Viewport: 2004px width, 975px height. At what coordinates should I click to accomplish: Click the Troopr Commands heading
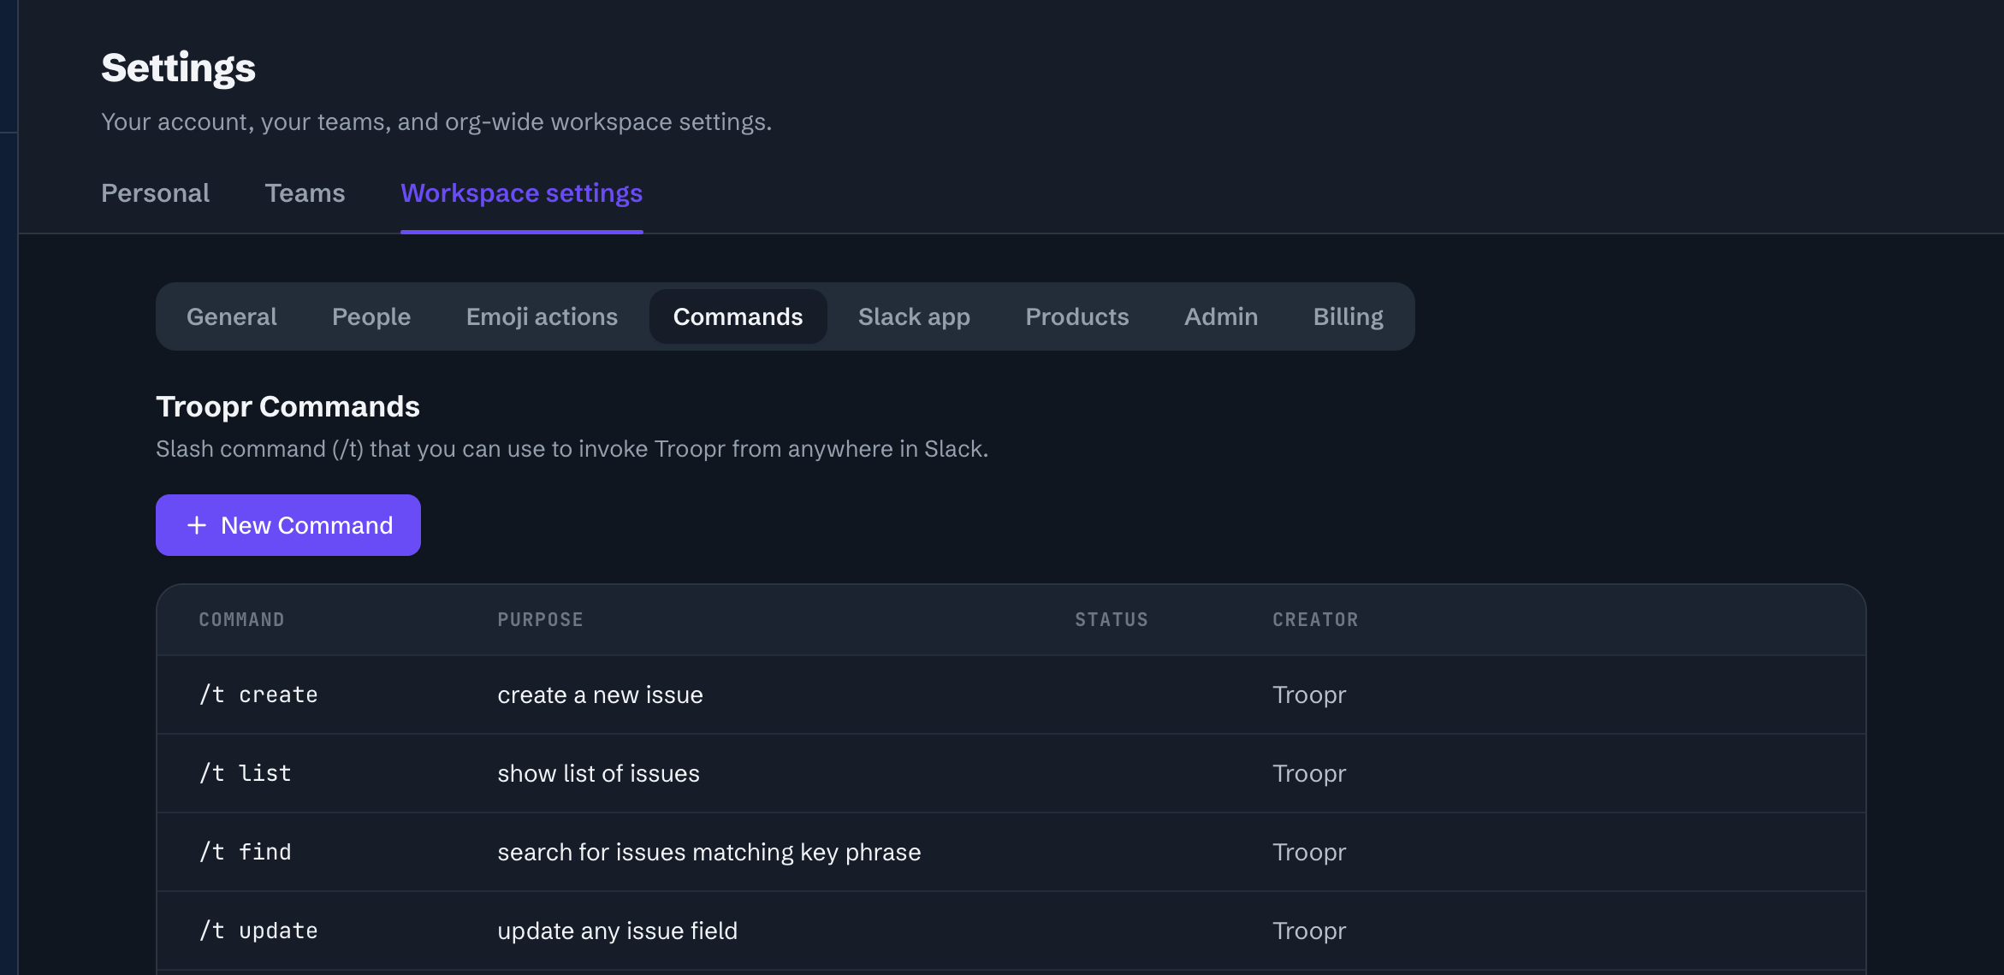click(x=288, y=406)
